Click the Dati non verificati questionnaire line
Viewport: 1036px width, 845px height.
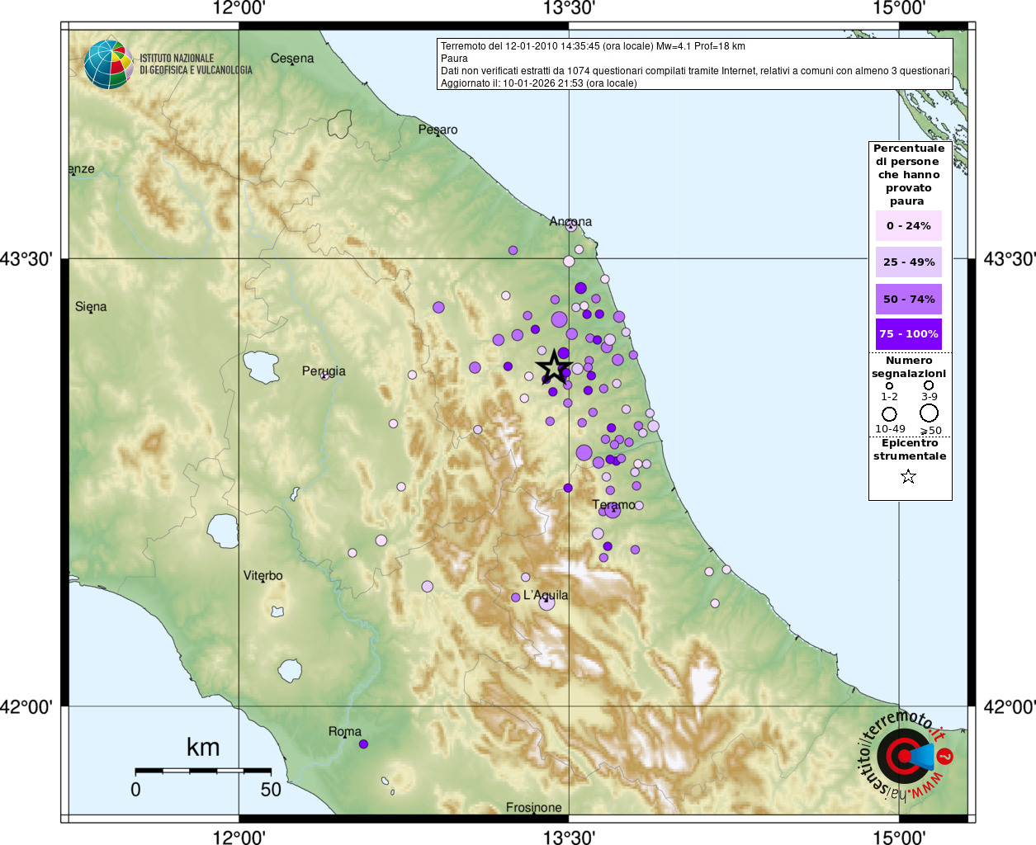pyautogui.click(x=696, y=71)
